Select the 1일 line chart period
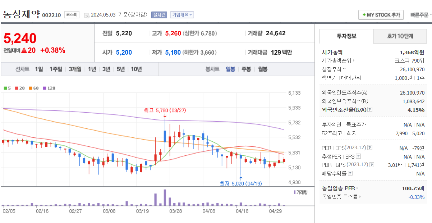 point(39,69)
